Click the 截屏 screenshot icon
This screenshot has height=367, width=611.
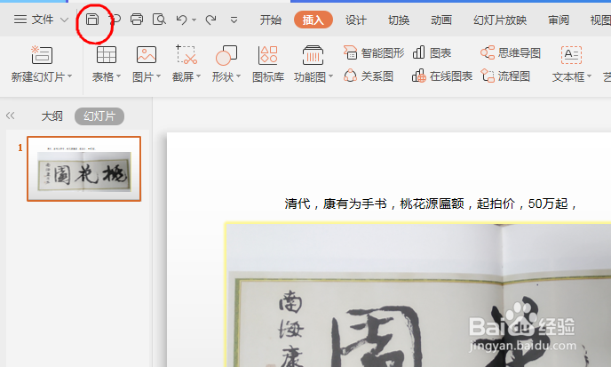tap(186, 54)
